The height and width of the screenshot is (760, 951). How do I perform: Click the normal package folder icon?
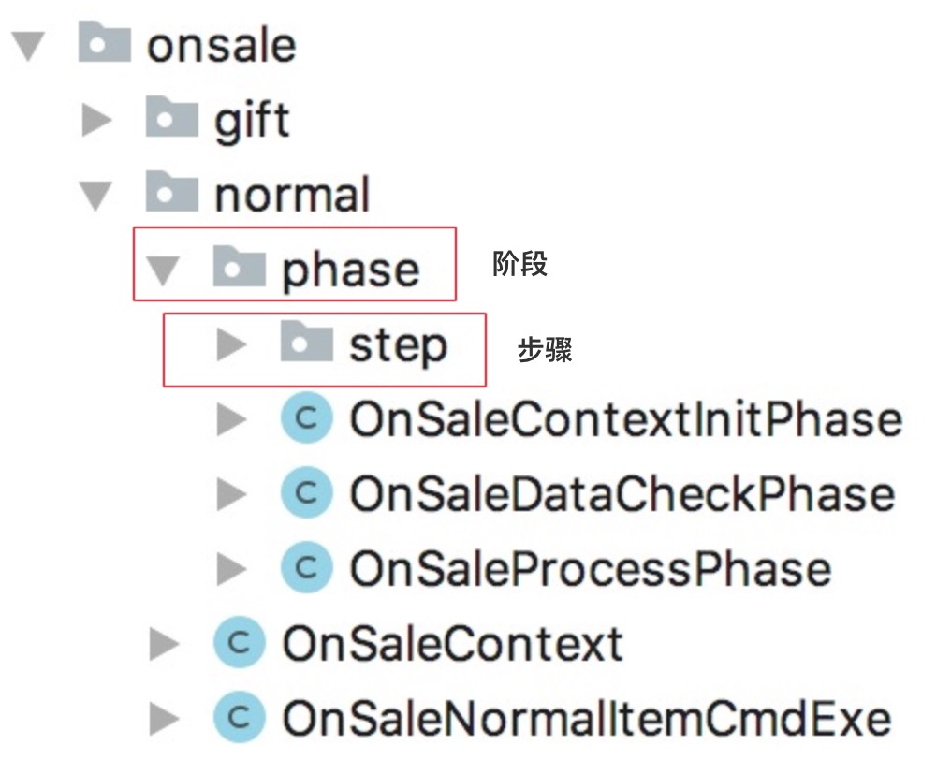[x=171, y=191]
